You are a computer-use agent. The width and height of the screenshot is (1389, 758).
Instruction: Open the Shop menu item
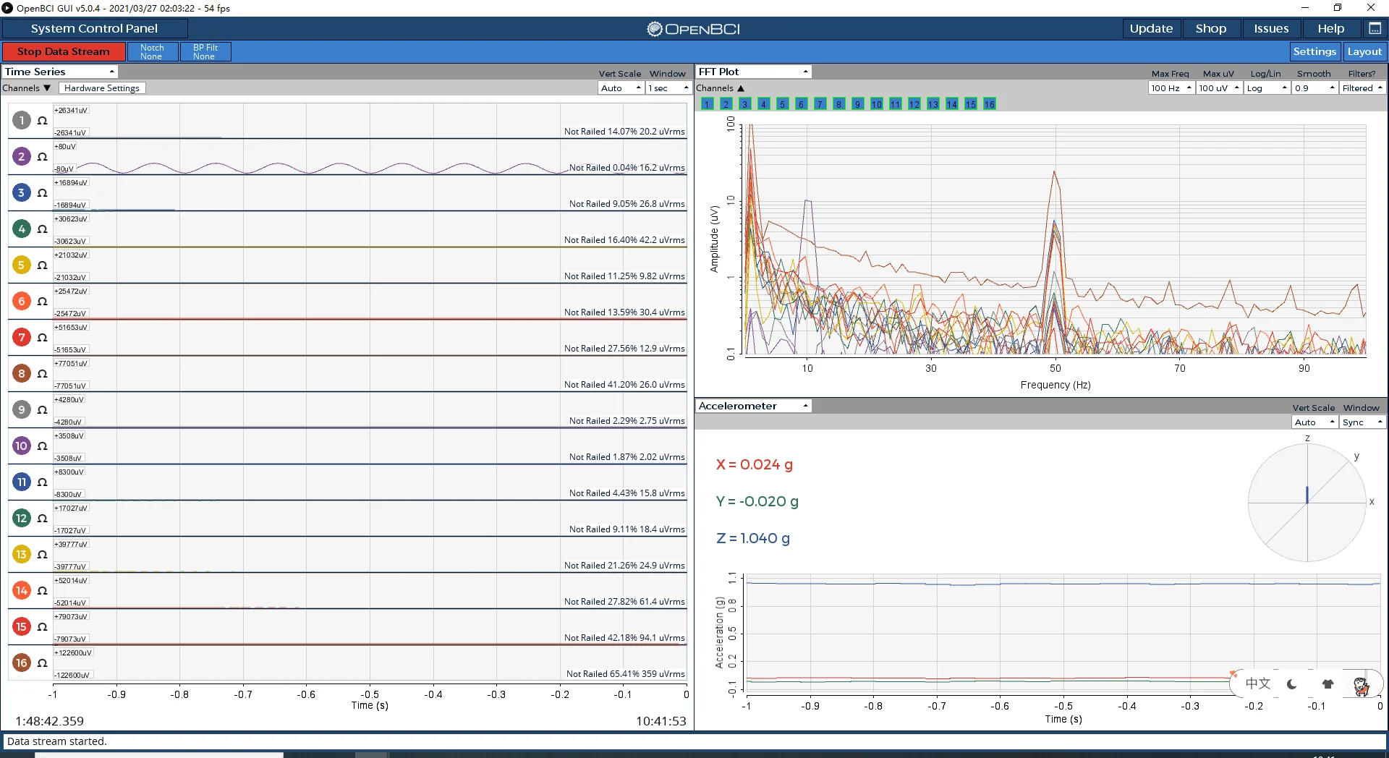pyautogui.click(x=1210, y=28)
